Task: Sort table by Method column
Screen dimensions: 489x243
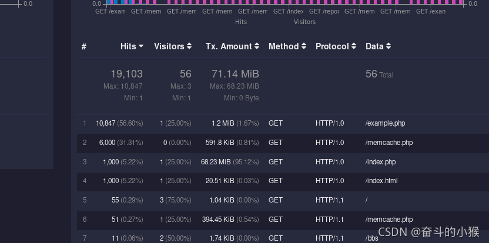Action: pos(287,46)
